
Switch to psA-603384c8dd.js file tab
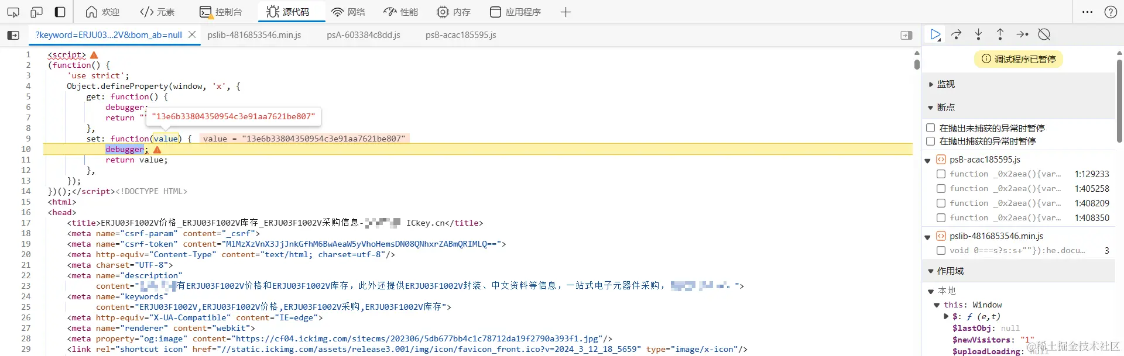(364, 35)
